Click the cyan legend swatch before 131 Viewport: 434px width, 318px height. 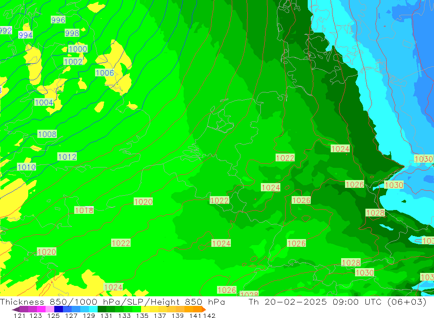point(93,309)
